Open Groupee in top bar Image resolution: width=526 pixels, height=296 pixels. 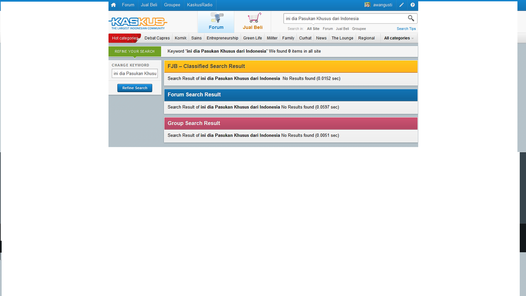click(x=172, y=5)
